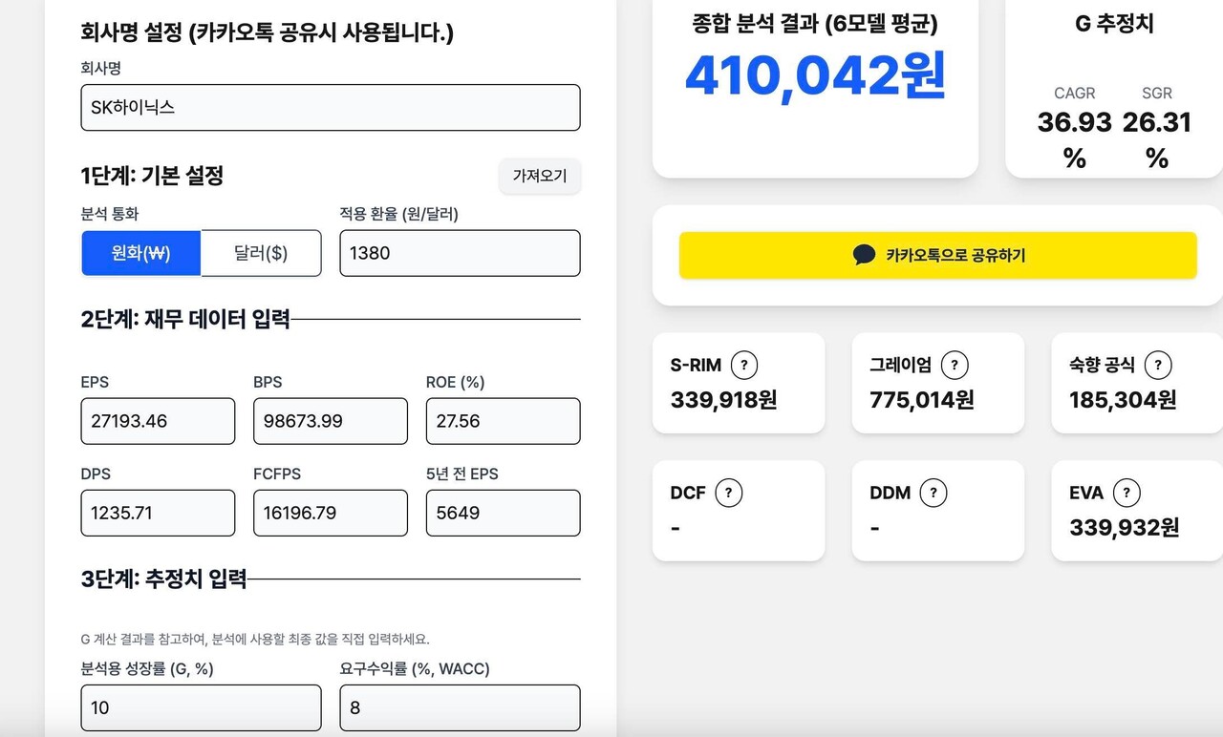
Task: Click the 가져오기 button
Action: coord(540,177)
